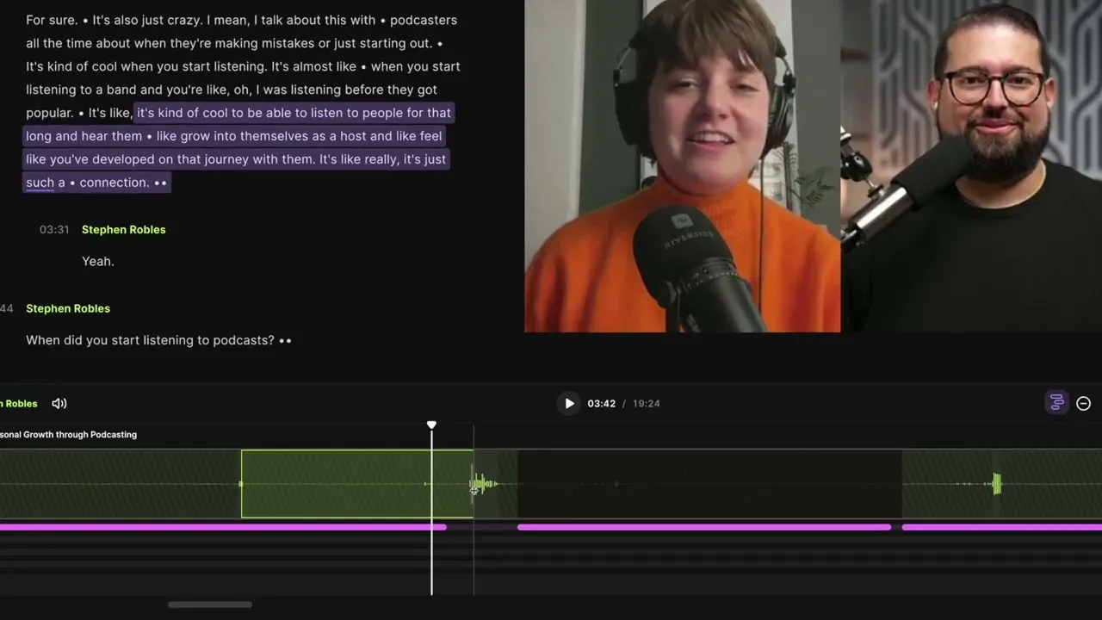Click the middle magenta track segment

(704, 527)
